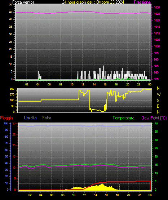Click the E compass direction label
168x200 pixels.
coord(158,106)
